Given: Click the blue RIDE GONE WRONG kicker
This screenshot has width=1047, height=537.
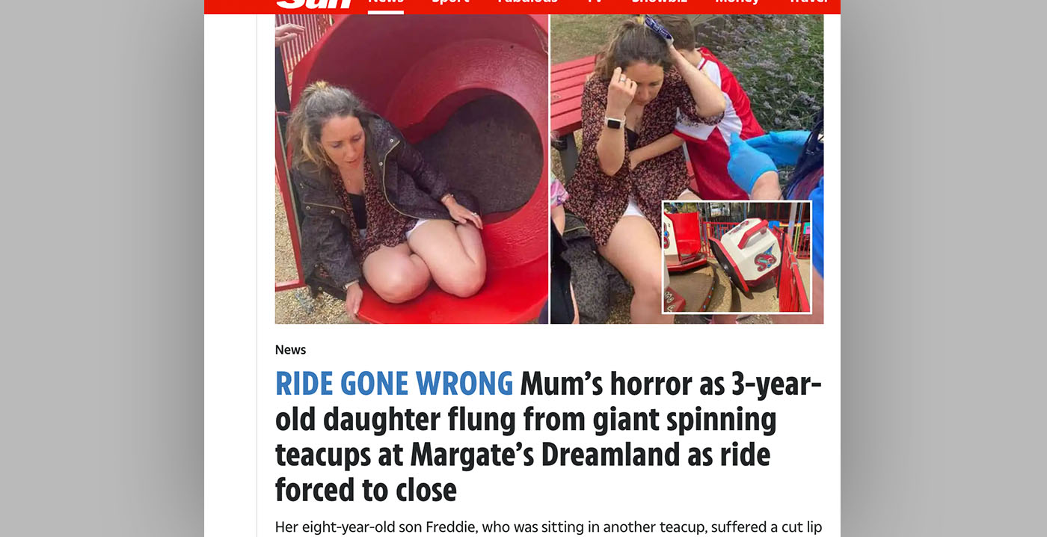Looking at the screenshot, I should 394,384.
